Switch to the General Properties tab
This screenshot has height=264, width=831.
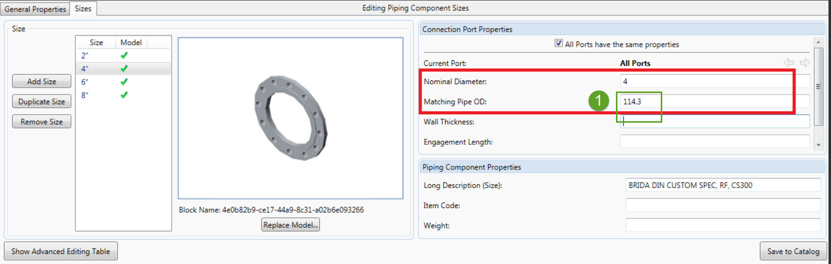coord(35,9)
